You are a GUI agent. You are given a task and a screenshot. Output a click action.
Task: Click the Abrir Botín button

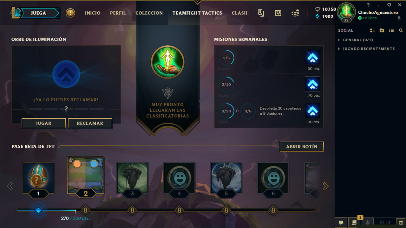coord(302,147)
